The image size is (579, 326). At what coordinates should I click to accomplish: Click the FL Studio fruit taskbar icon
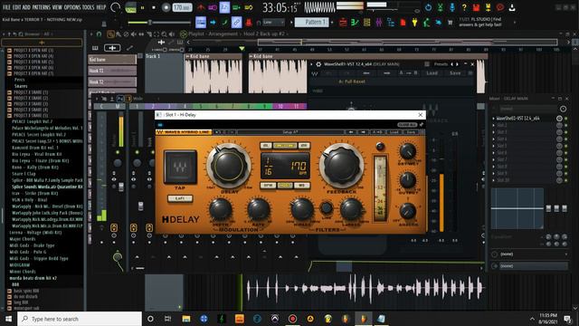coord(364,319)
